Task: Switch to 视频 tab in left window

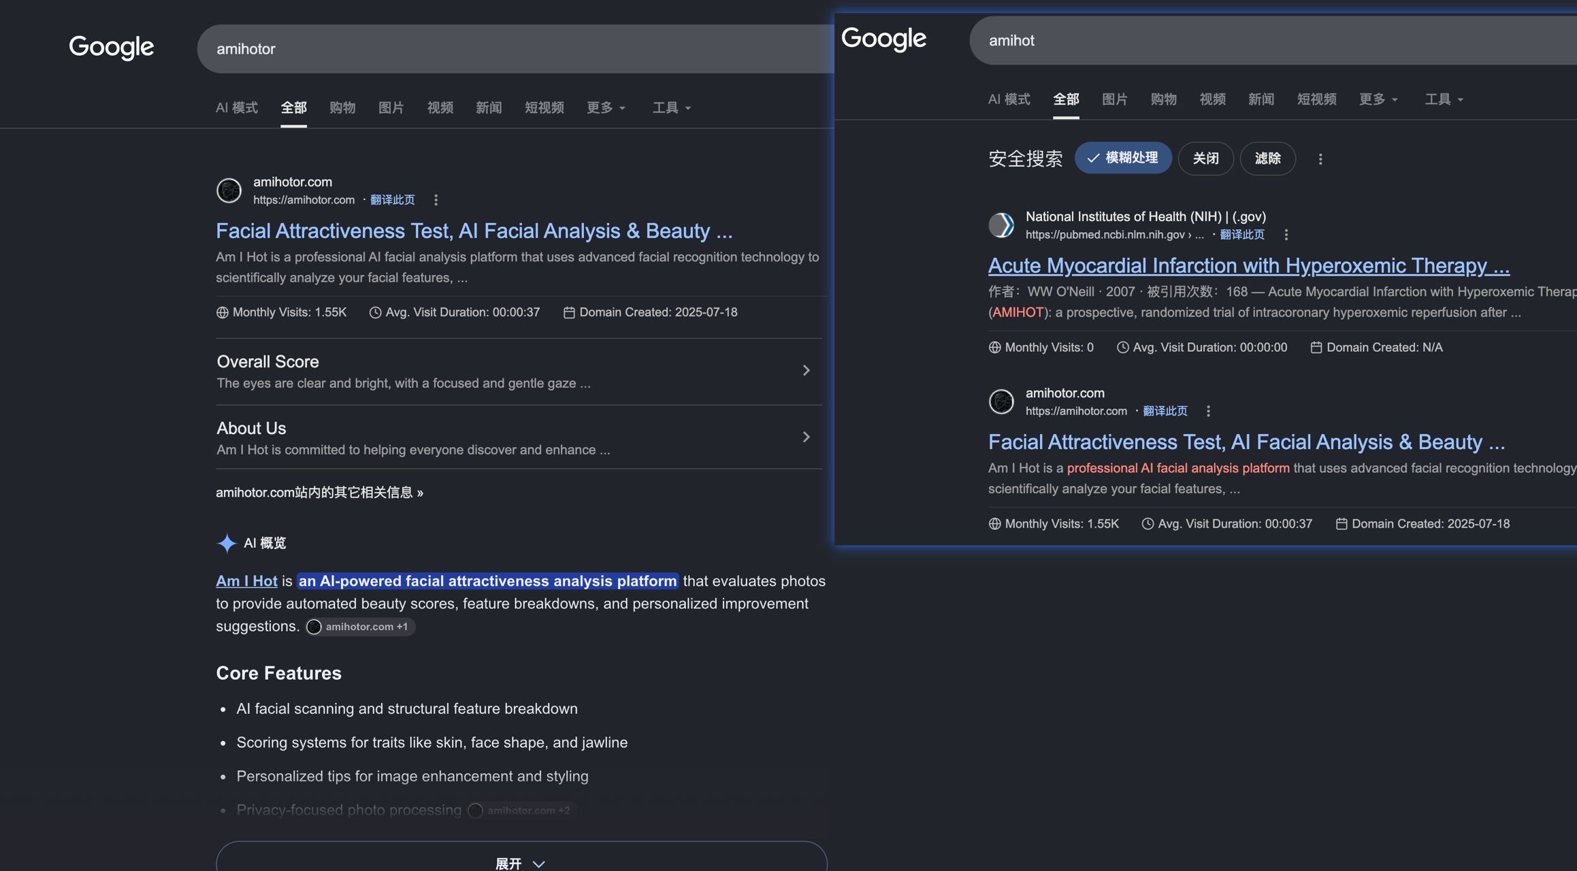Action: 440,108
